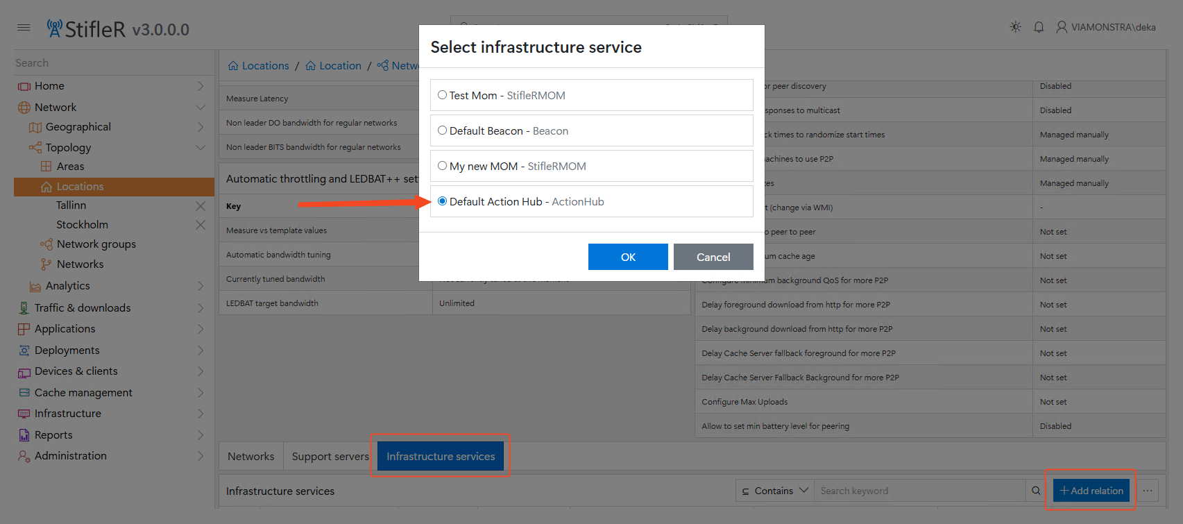
Task: Toggle the light/dark theme sun icon
Action: pos(1015,27)
